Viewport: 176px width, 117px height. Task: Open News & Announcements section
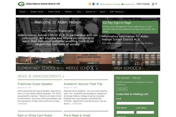(41, 76)
